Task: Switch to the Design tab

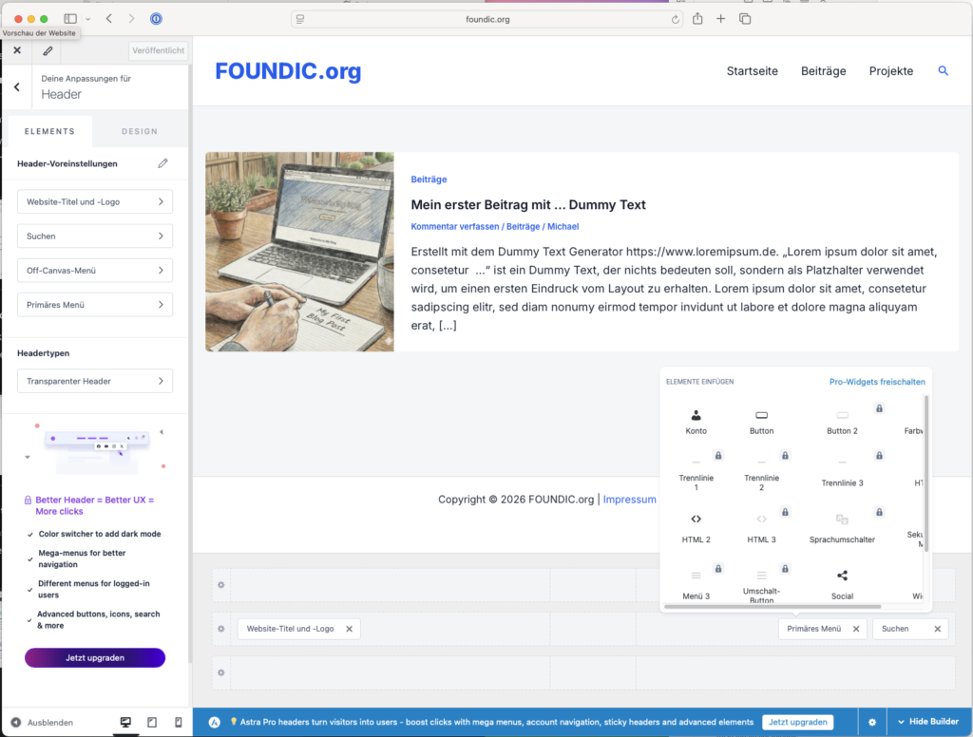Action: (x=140, y=131)
